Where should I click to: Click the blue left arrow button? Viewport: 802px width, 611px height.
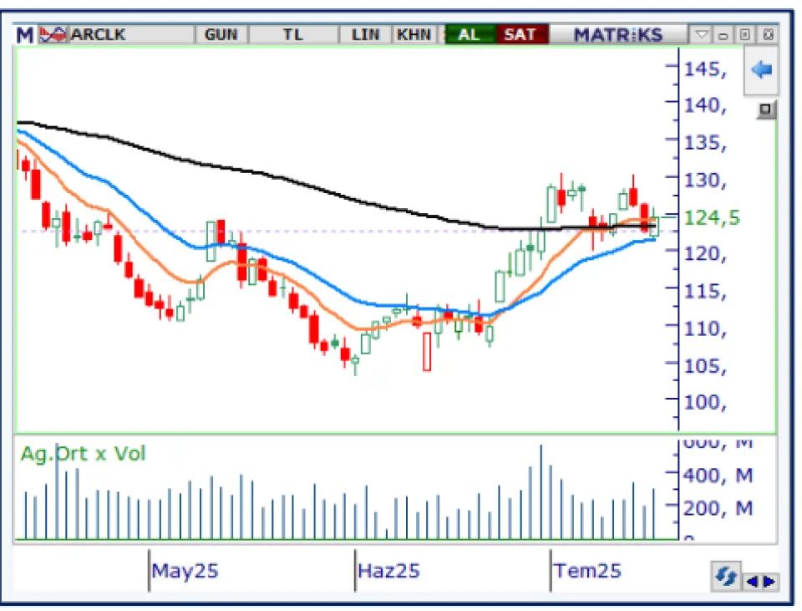tap(762, 69)
